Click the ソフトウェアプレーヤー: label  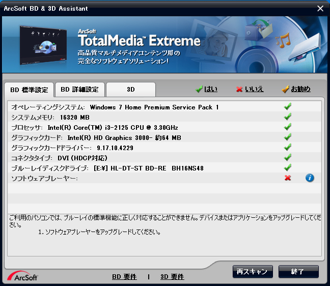44,178
